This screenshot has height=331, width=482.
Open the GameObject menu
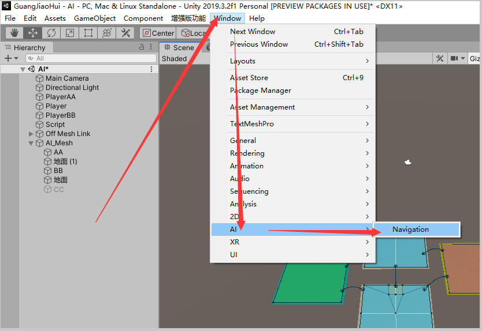click(x=95, y=18)
